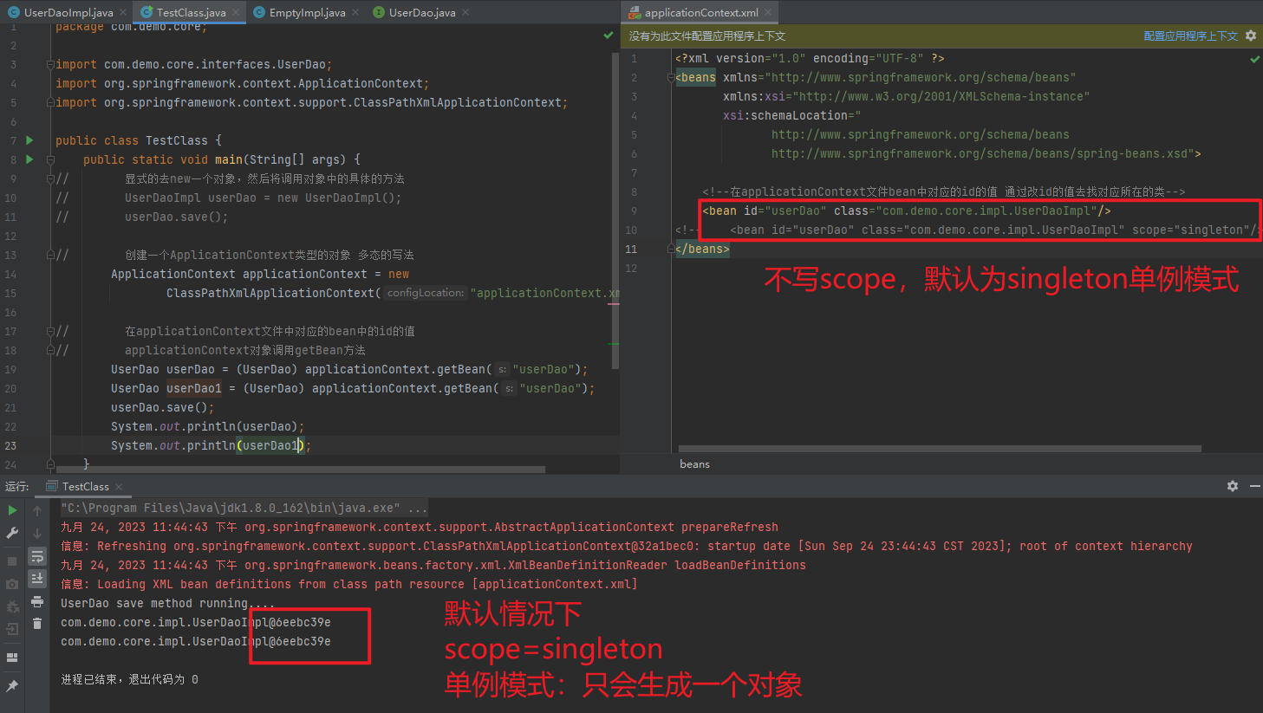Screen dimensions: 1263x713
Task: Jump up the stack trace with up arrow
Action: coord(37,511)
